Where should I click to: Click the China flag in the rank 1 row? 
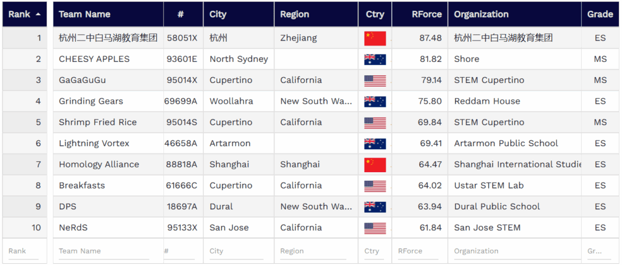pos(375,38)
